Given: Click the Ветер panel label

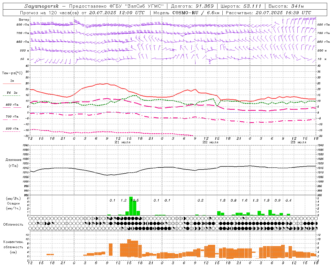Looking at the screenshot, I should 24,20.
